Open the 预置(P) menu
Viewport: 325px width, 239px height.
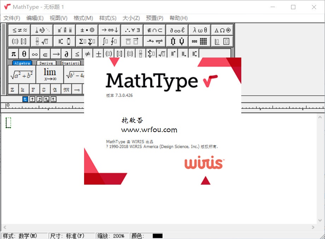[x=155, y=18]
